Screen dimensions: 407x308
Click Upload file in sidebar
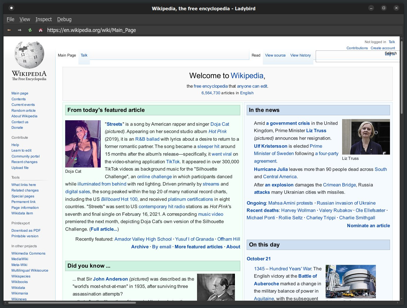click(x=20, y=167)
